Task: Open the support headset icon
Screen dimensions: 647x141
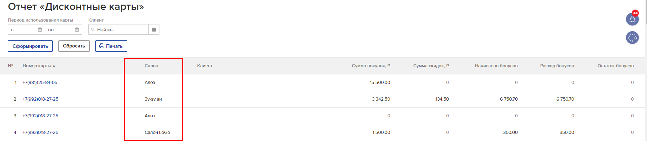Action: [x=632, y=38]
